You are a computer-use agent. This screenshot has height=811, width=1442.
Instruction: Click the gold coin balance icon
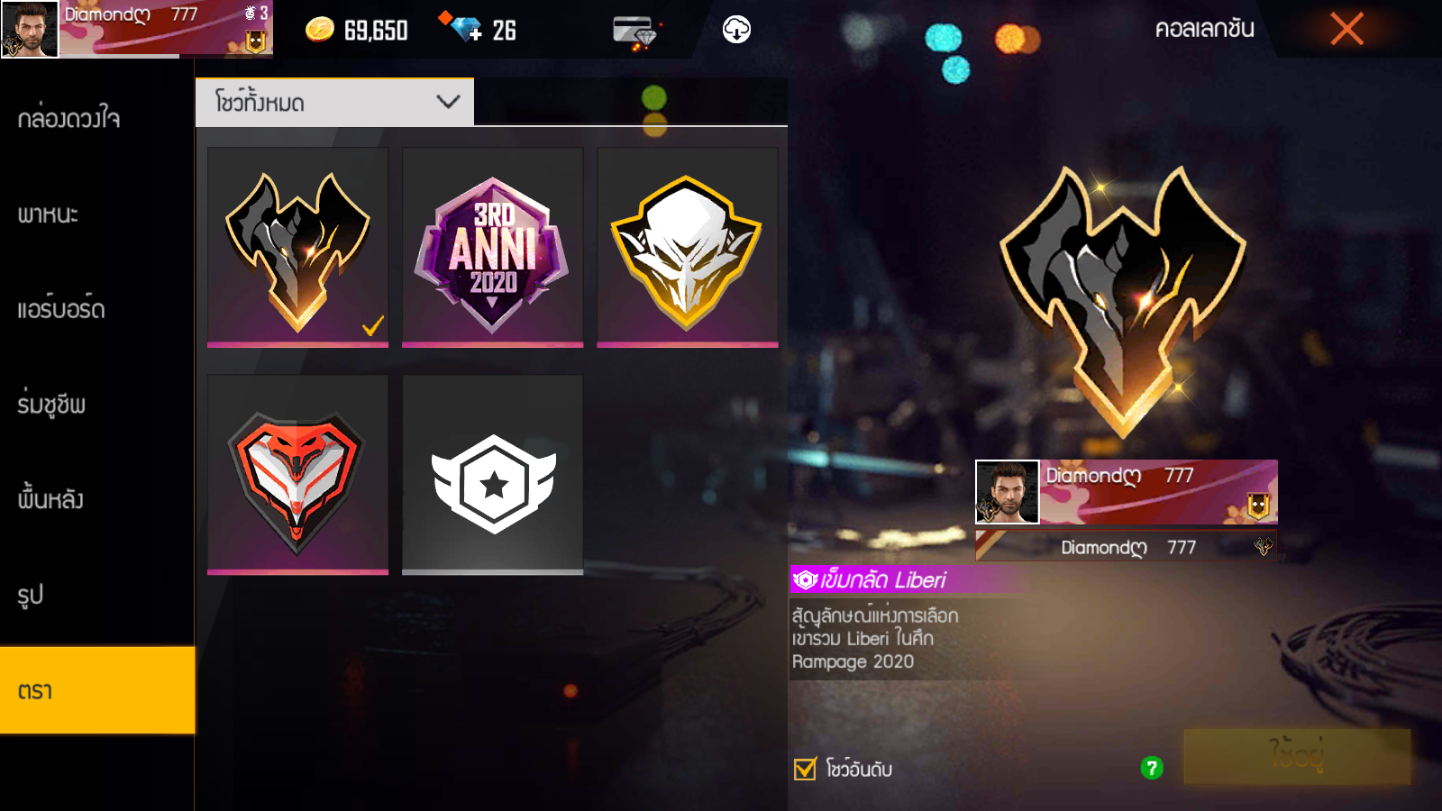click(319, 30)
